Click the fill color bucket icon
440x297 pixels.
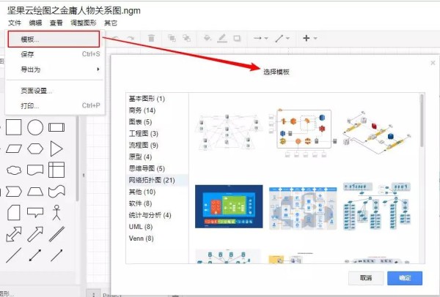(208, 38)
